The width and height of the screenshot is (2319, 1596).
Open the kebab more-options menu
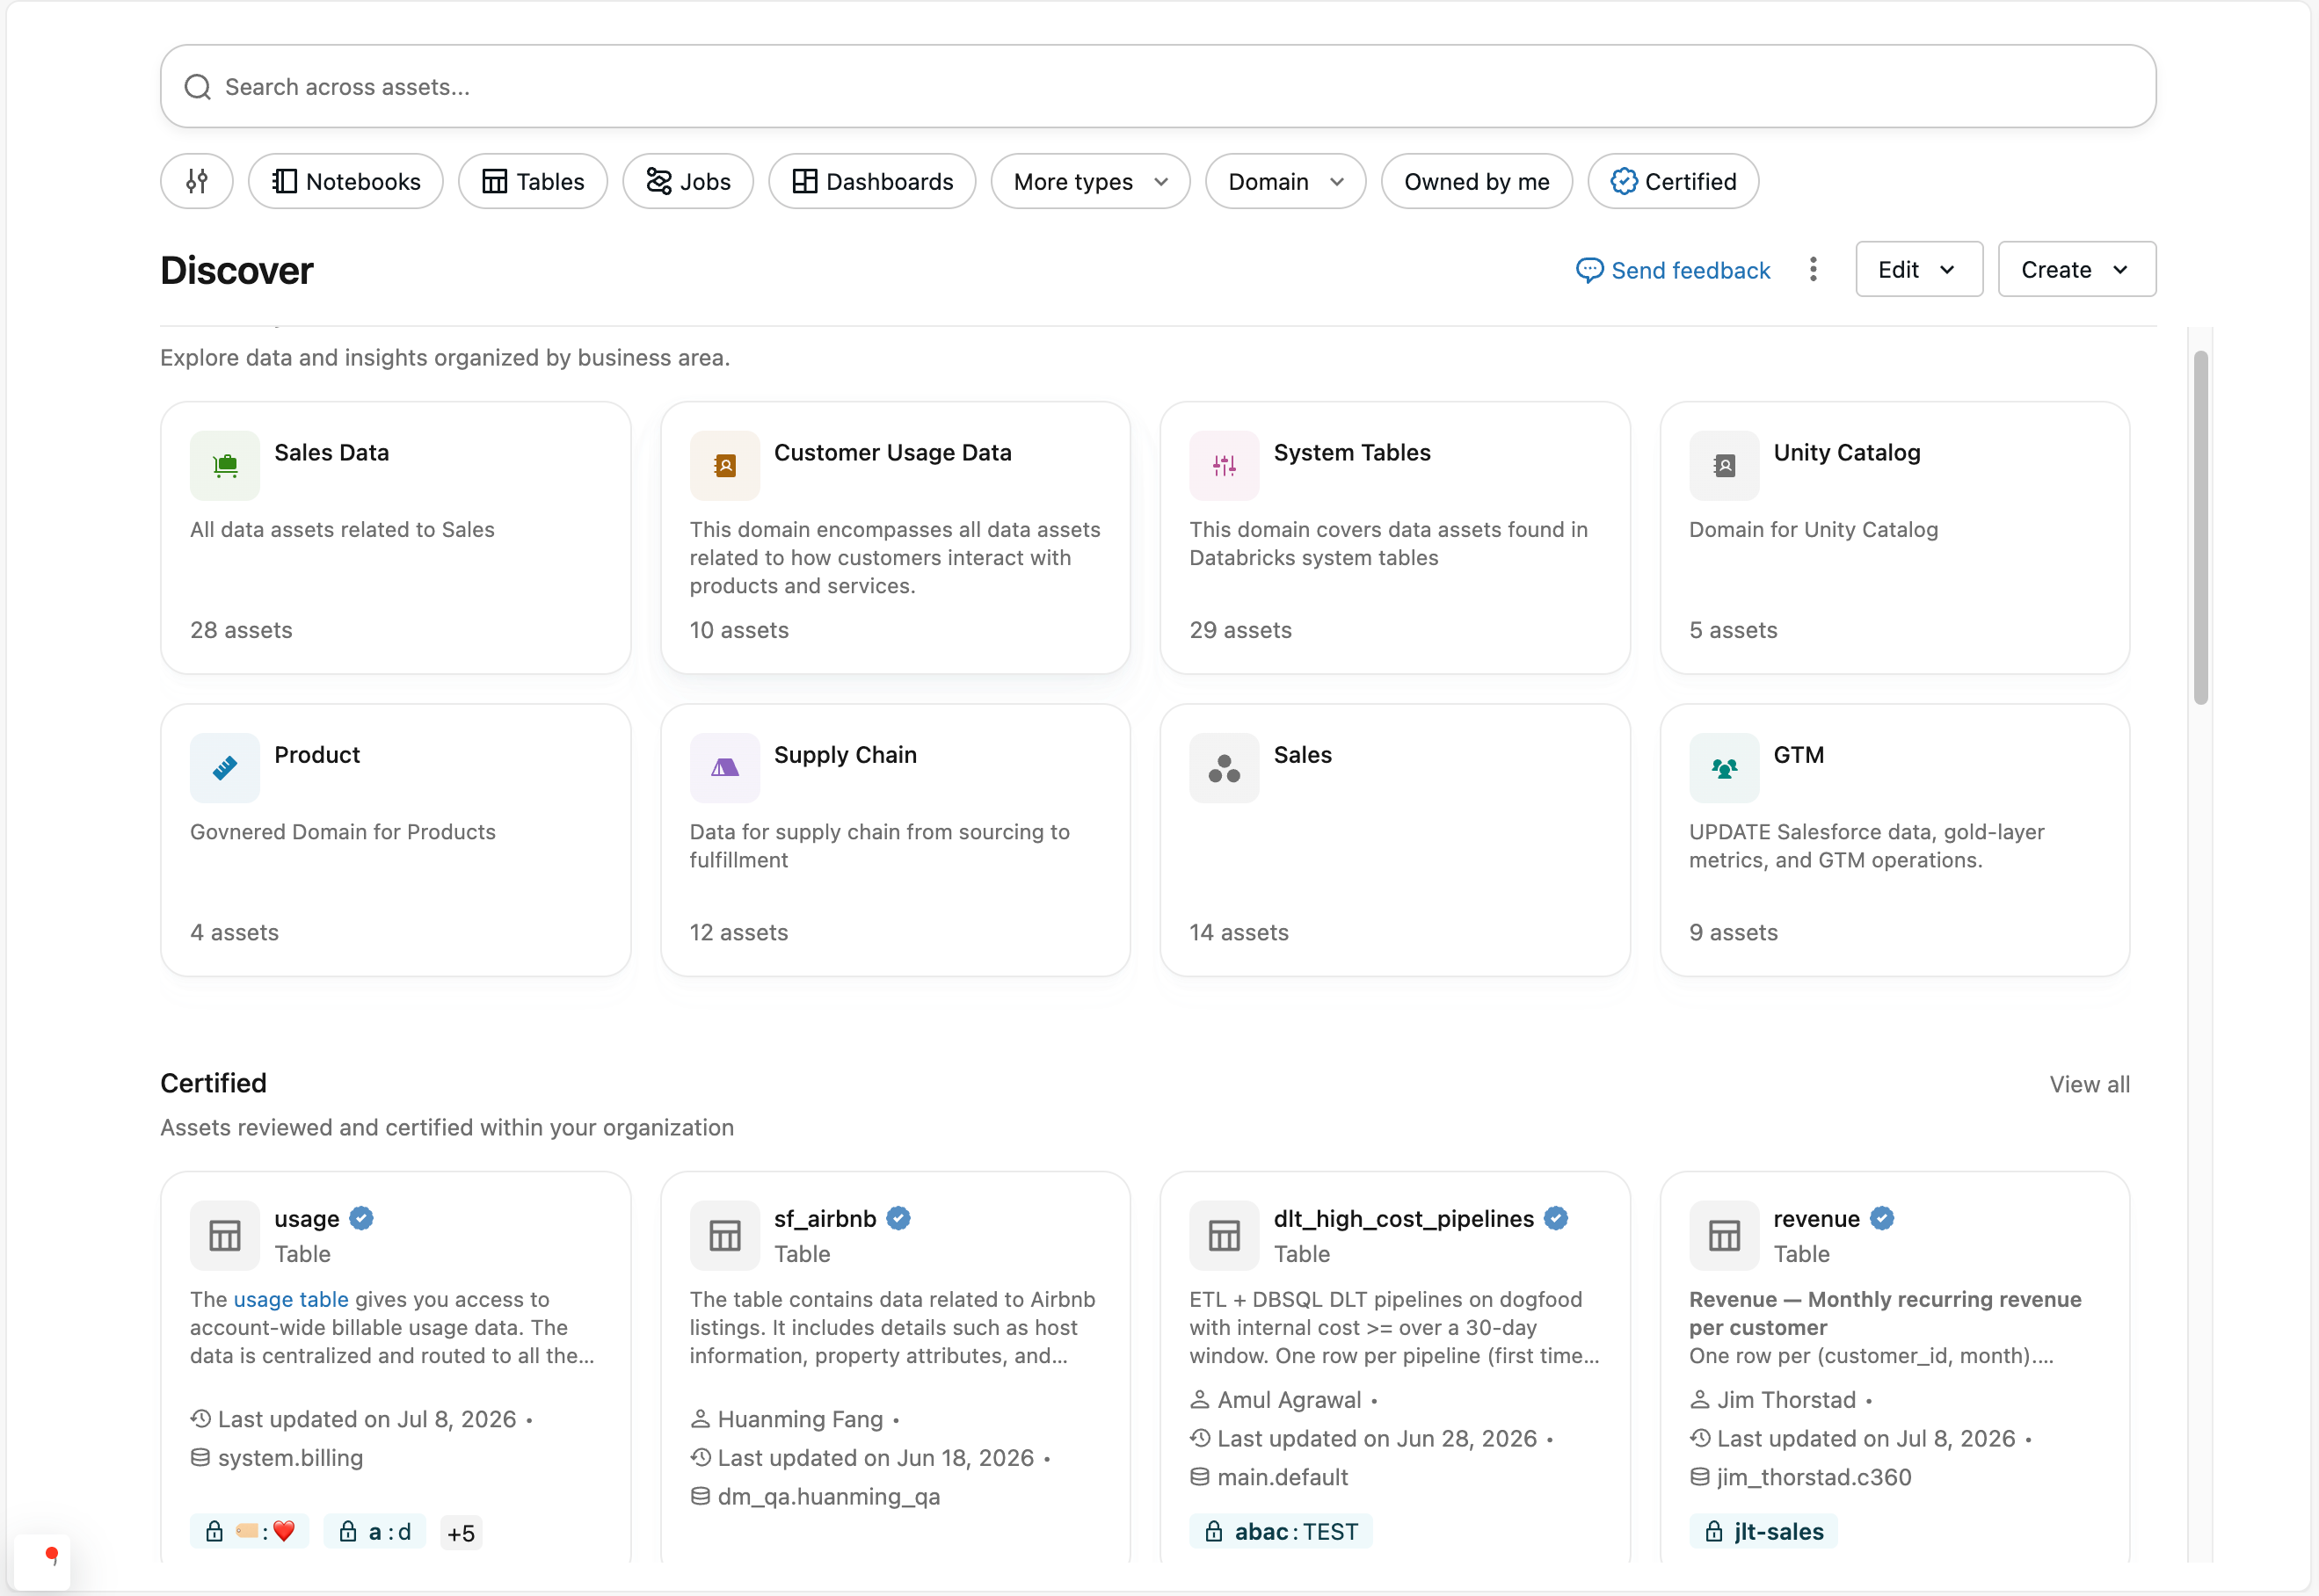click(x=1813, y=269)
